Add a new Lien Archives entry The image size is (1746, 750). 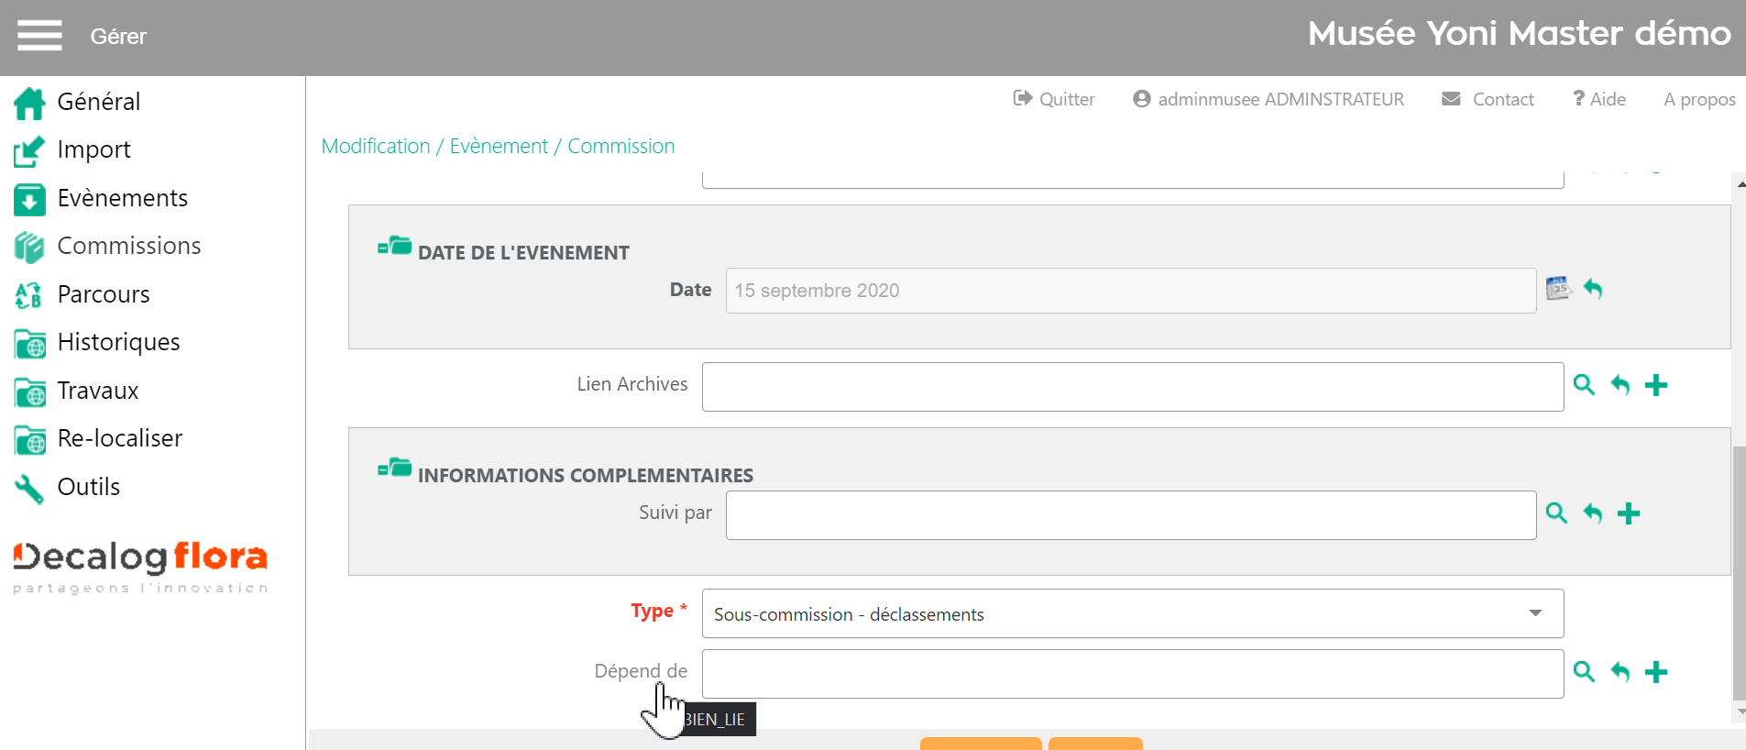[x=1655, y=385]
